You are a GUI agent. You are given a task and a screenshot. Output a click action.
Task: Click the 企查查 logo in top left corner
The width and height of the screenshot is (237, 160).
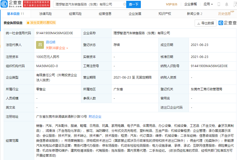tap(12, 4)
